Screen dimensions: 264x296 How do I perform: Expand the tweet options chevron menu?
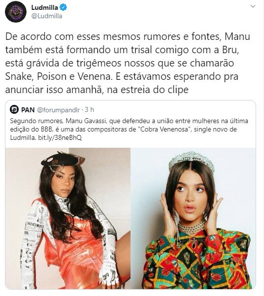point(253,6)
